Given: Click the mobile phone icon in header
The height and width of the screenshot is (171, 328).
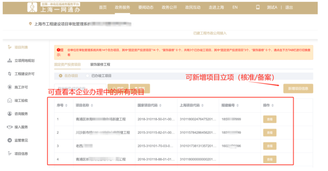Looking at the screenshot, I should click(258, 7).
